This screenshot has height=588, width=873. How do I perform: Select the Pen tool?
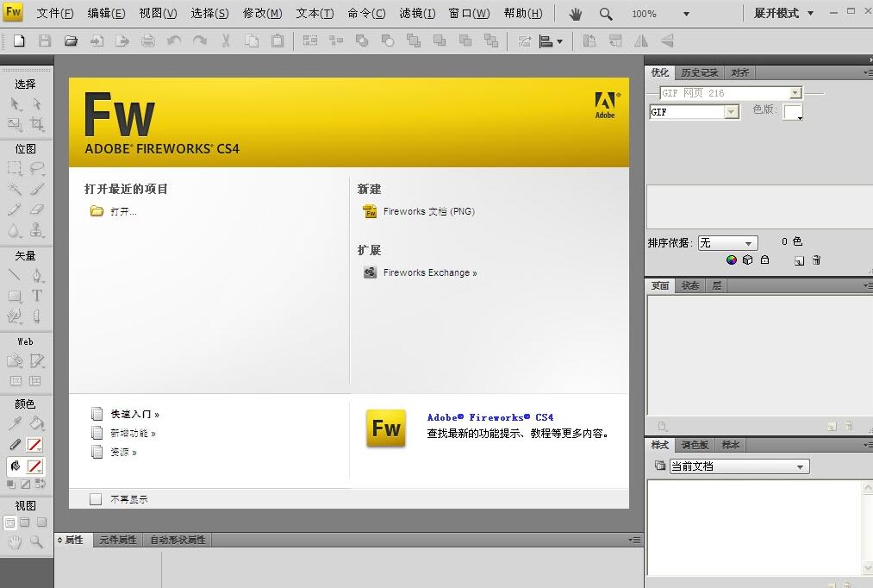point(37,275)
